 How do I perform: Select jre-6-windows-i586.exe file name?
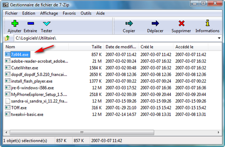[33, 88]
